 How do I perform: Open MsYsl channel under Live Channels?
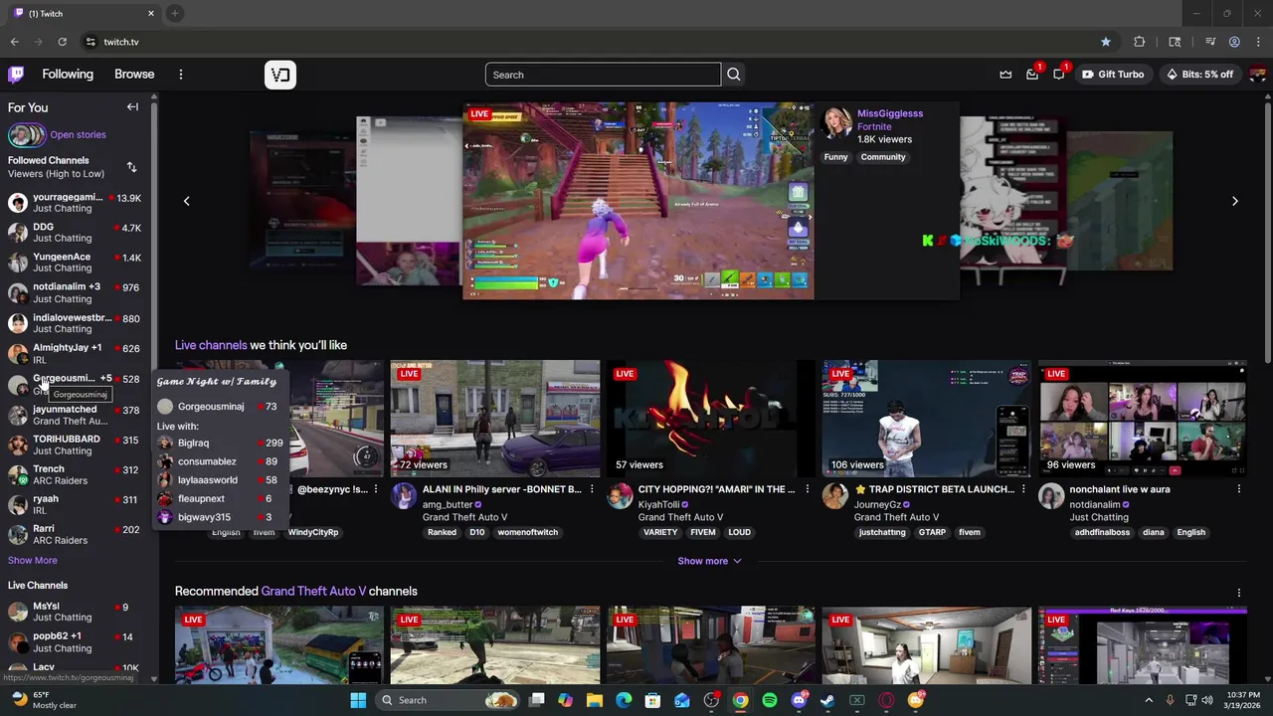(76, 612)
